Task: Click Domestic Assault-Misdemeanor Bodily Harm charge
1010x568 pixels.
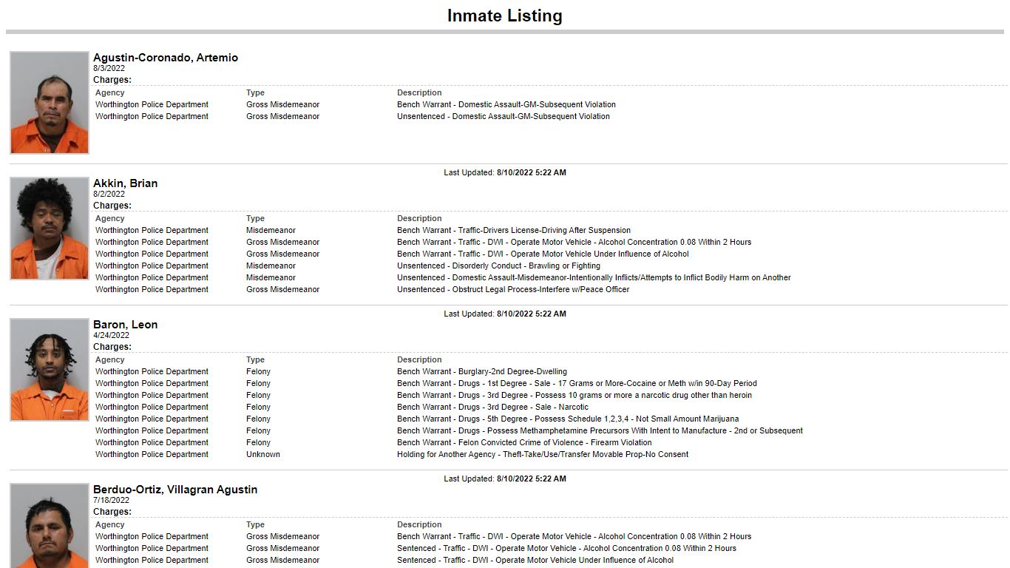Action: 594,277
